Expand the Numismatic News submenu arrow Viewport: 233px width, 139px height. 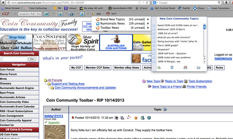148,24
